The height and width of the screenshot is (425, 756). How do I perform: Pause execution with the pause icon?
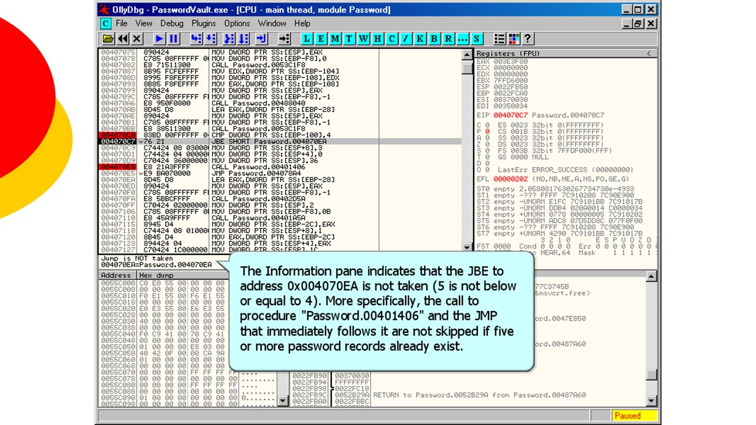(x=174, y=39)
